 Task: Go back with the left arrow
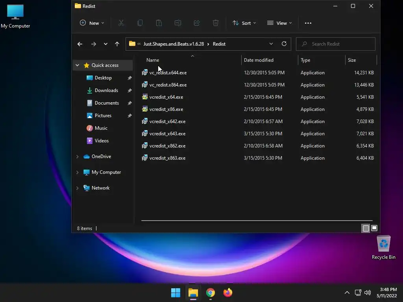coord(80,44)
